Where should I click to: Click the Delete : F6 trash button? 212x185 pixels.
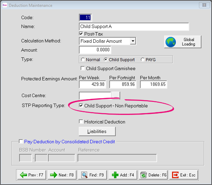point(154,175)
